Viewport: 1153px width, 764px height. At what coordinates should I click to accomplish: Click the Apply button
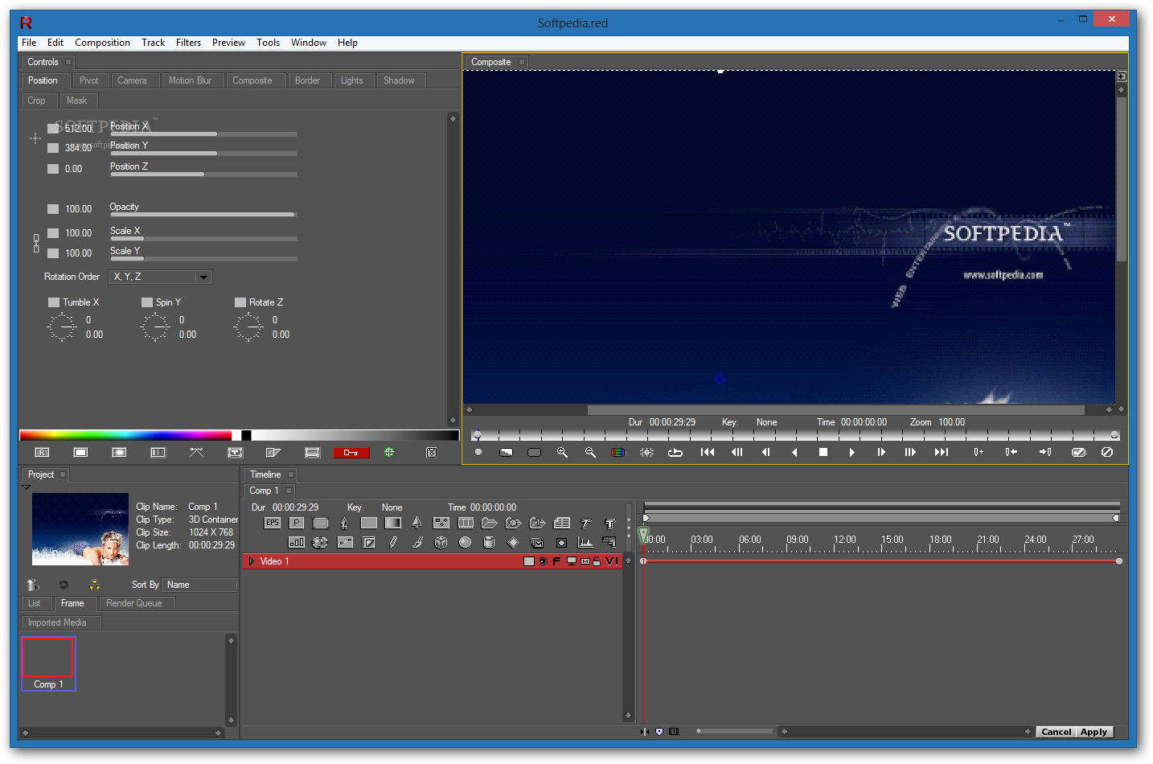[x=1094, y=732]
